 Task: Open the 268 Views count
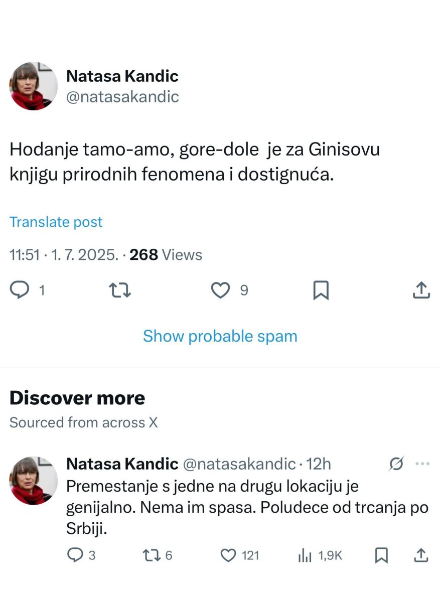(166, 255)
